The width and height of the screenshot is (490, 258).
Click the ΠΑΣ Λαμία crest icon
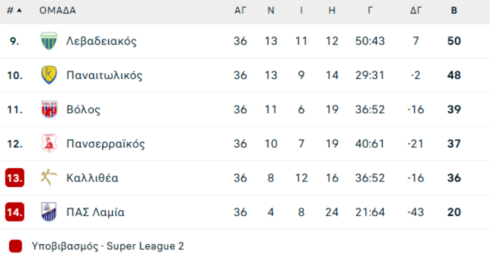pos(49,212)
